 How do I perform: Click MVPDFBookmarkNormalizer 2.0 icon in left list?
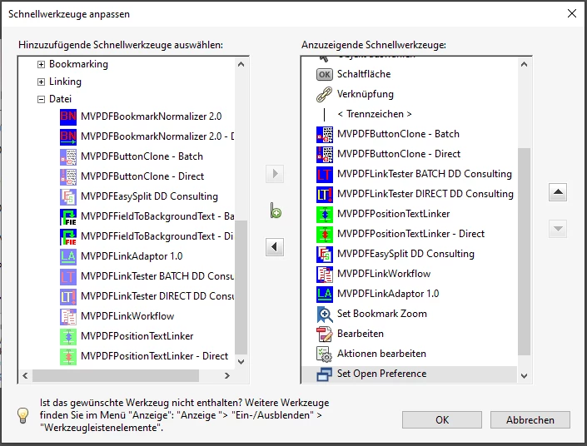point(68,116)
